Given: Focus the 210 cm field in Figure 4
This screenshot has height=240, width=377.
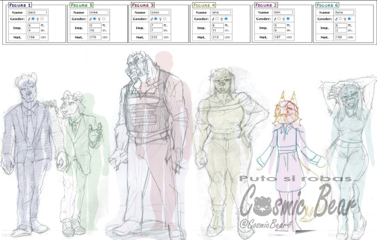Looking at the screenshot, I should tap(218, 37).
